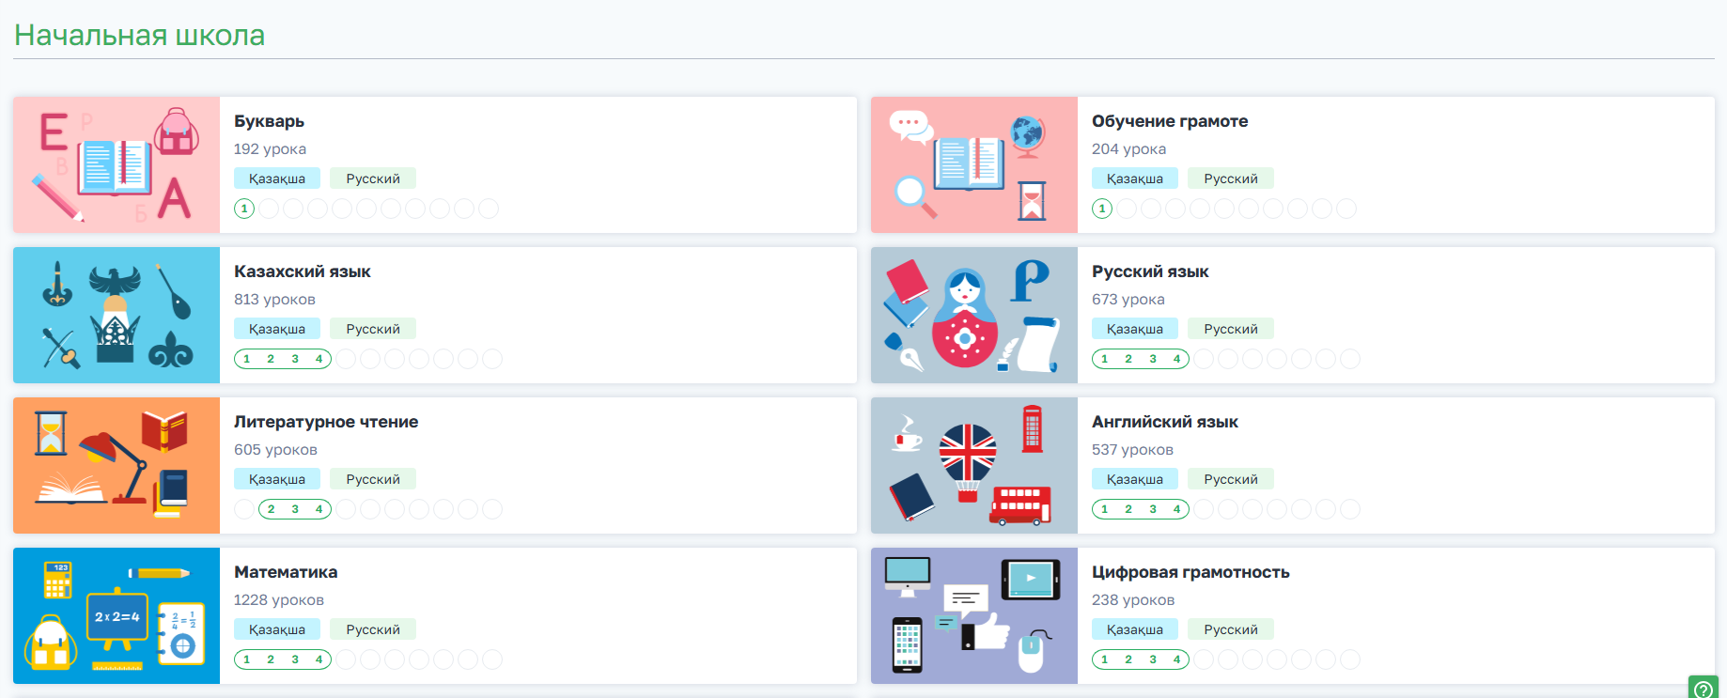
Task: Click the Казахский язык course illustration
Action: 117,316
